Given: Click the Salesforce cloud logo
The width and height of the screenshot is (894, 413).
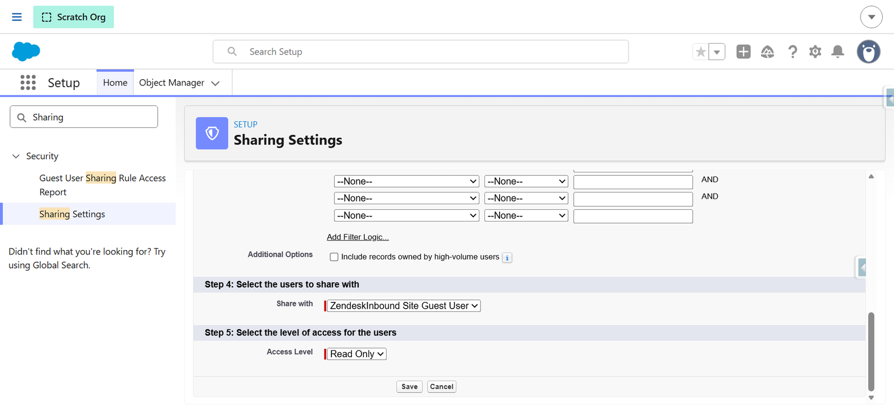Looking at the screenshot, I should [x=26, y=51].
